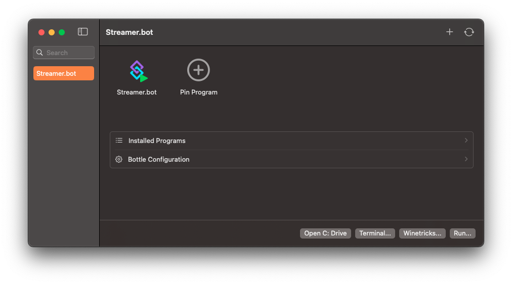Click the Bottle Configuration gear icon
Image resolution: width=512 pixels, height=284 pixels.
[x=119, y=159]
